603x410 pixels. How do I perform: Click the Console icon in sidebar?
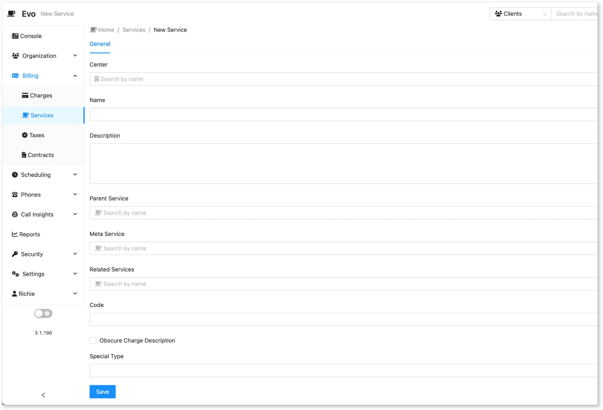click(x=15, y=36)
